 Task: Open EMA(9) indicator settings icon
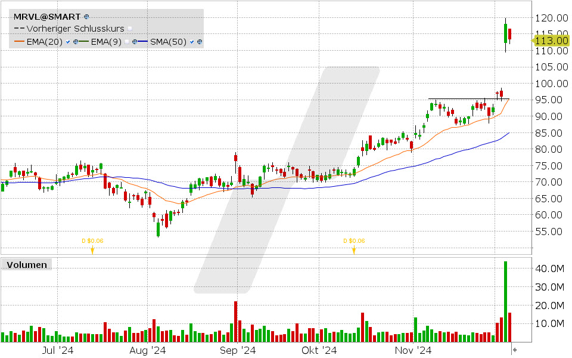tap(135, 42)
